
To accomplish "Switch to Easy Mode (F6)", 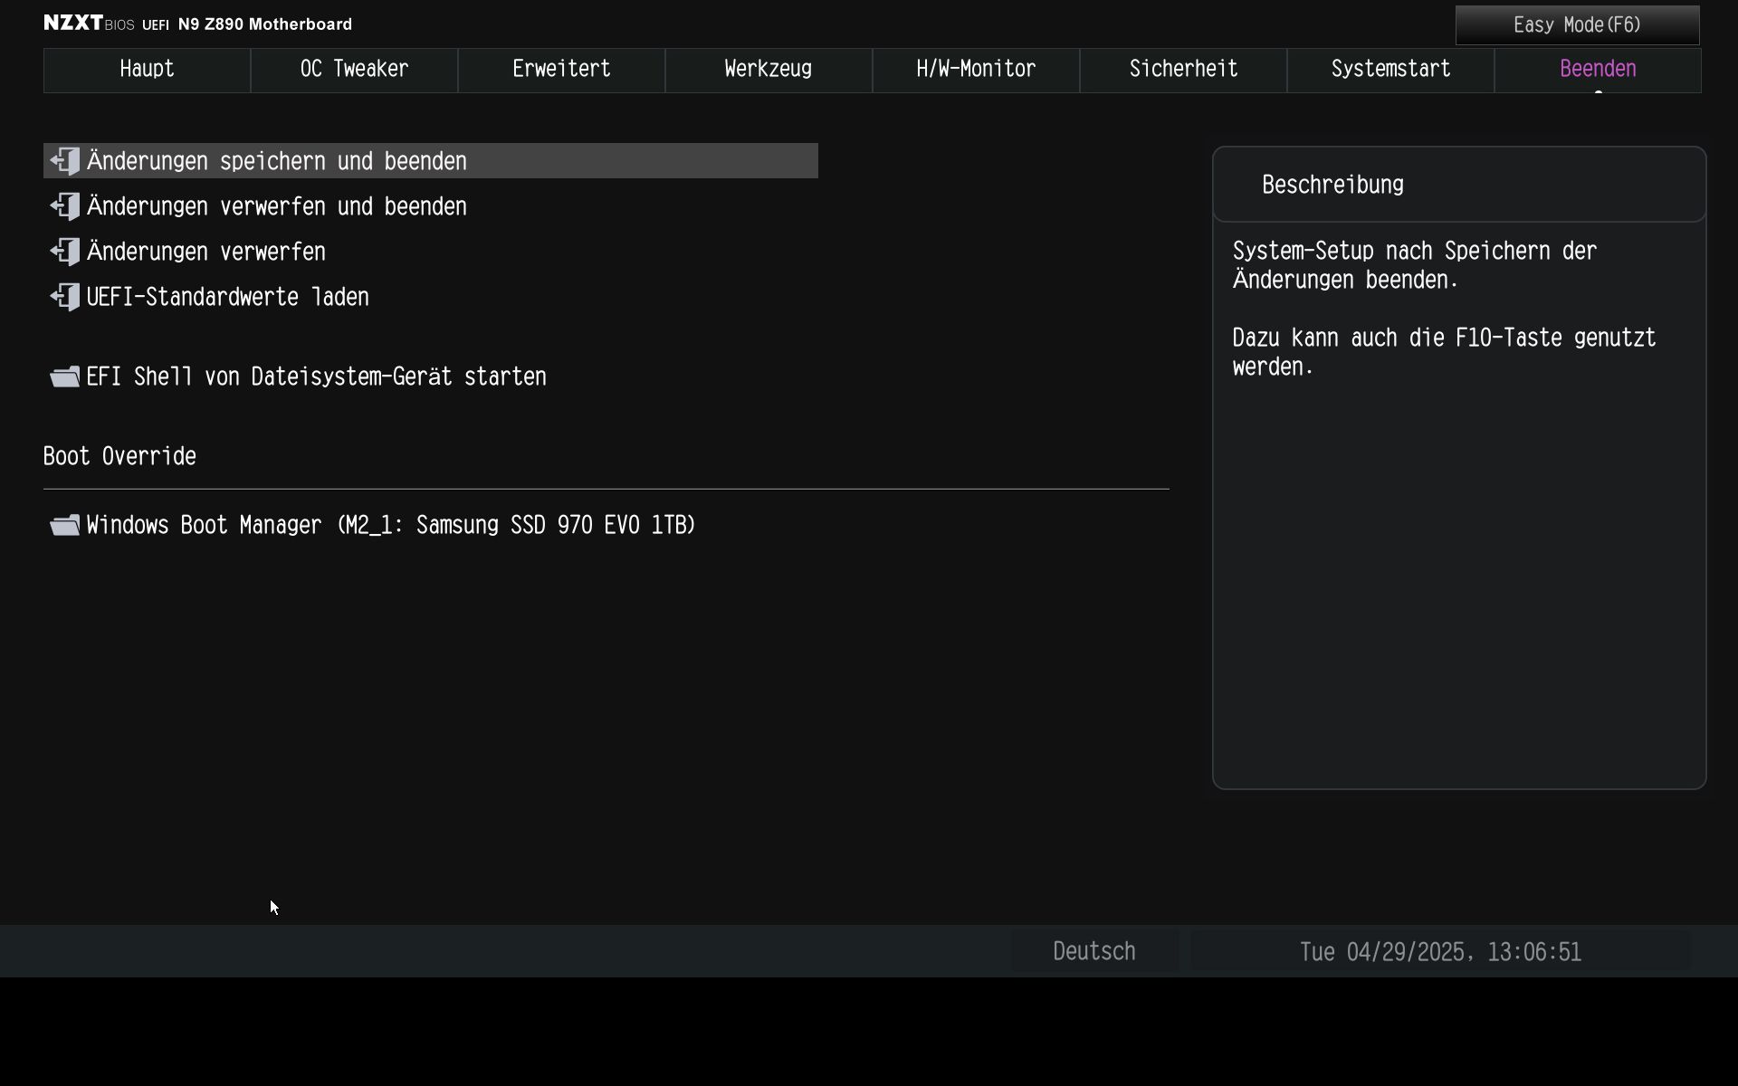I will pyautogui.click(x=1577, y=25).
